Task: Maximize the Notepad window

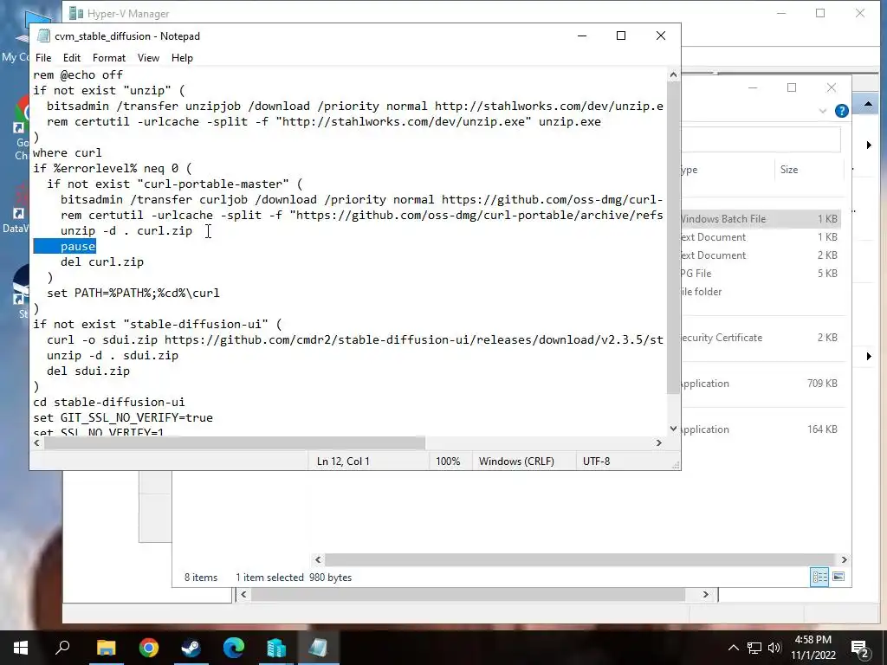Action: [x=621, y=36]
